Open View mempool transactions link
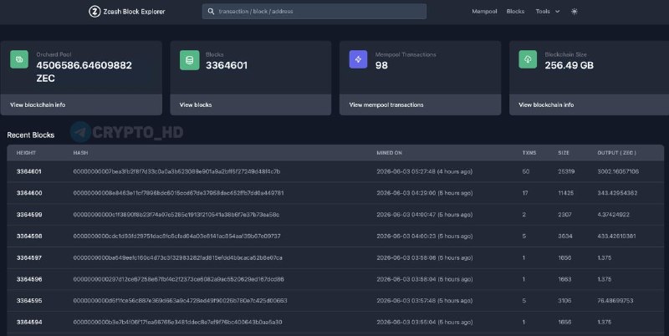669x336 pixels. [x=386, y=104]
